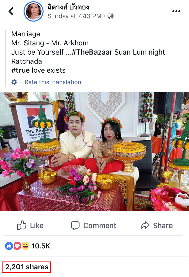
Task: Tap the #TheBazaar hashtag
Action: (92, 52)
